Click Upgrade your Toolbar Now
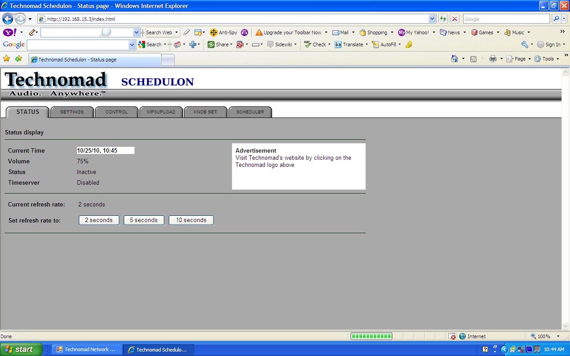Screen dimensions: 570x356 click(289, 32)
